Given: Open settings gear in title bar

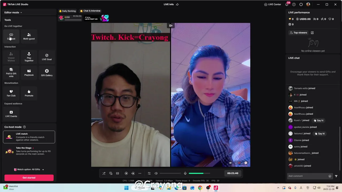Looking at the screenshot, I should [301, 5].
